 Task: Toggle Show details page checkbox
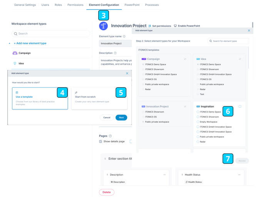coord(101,141)
